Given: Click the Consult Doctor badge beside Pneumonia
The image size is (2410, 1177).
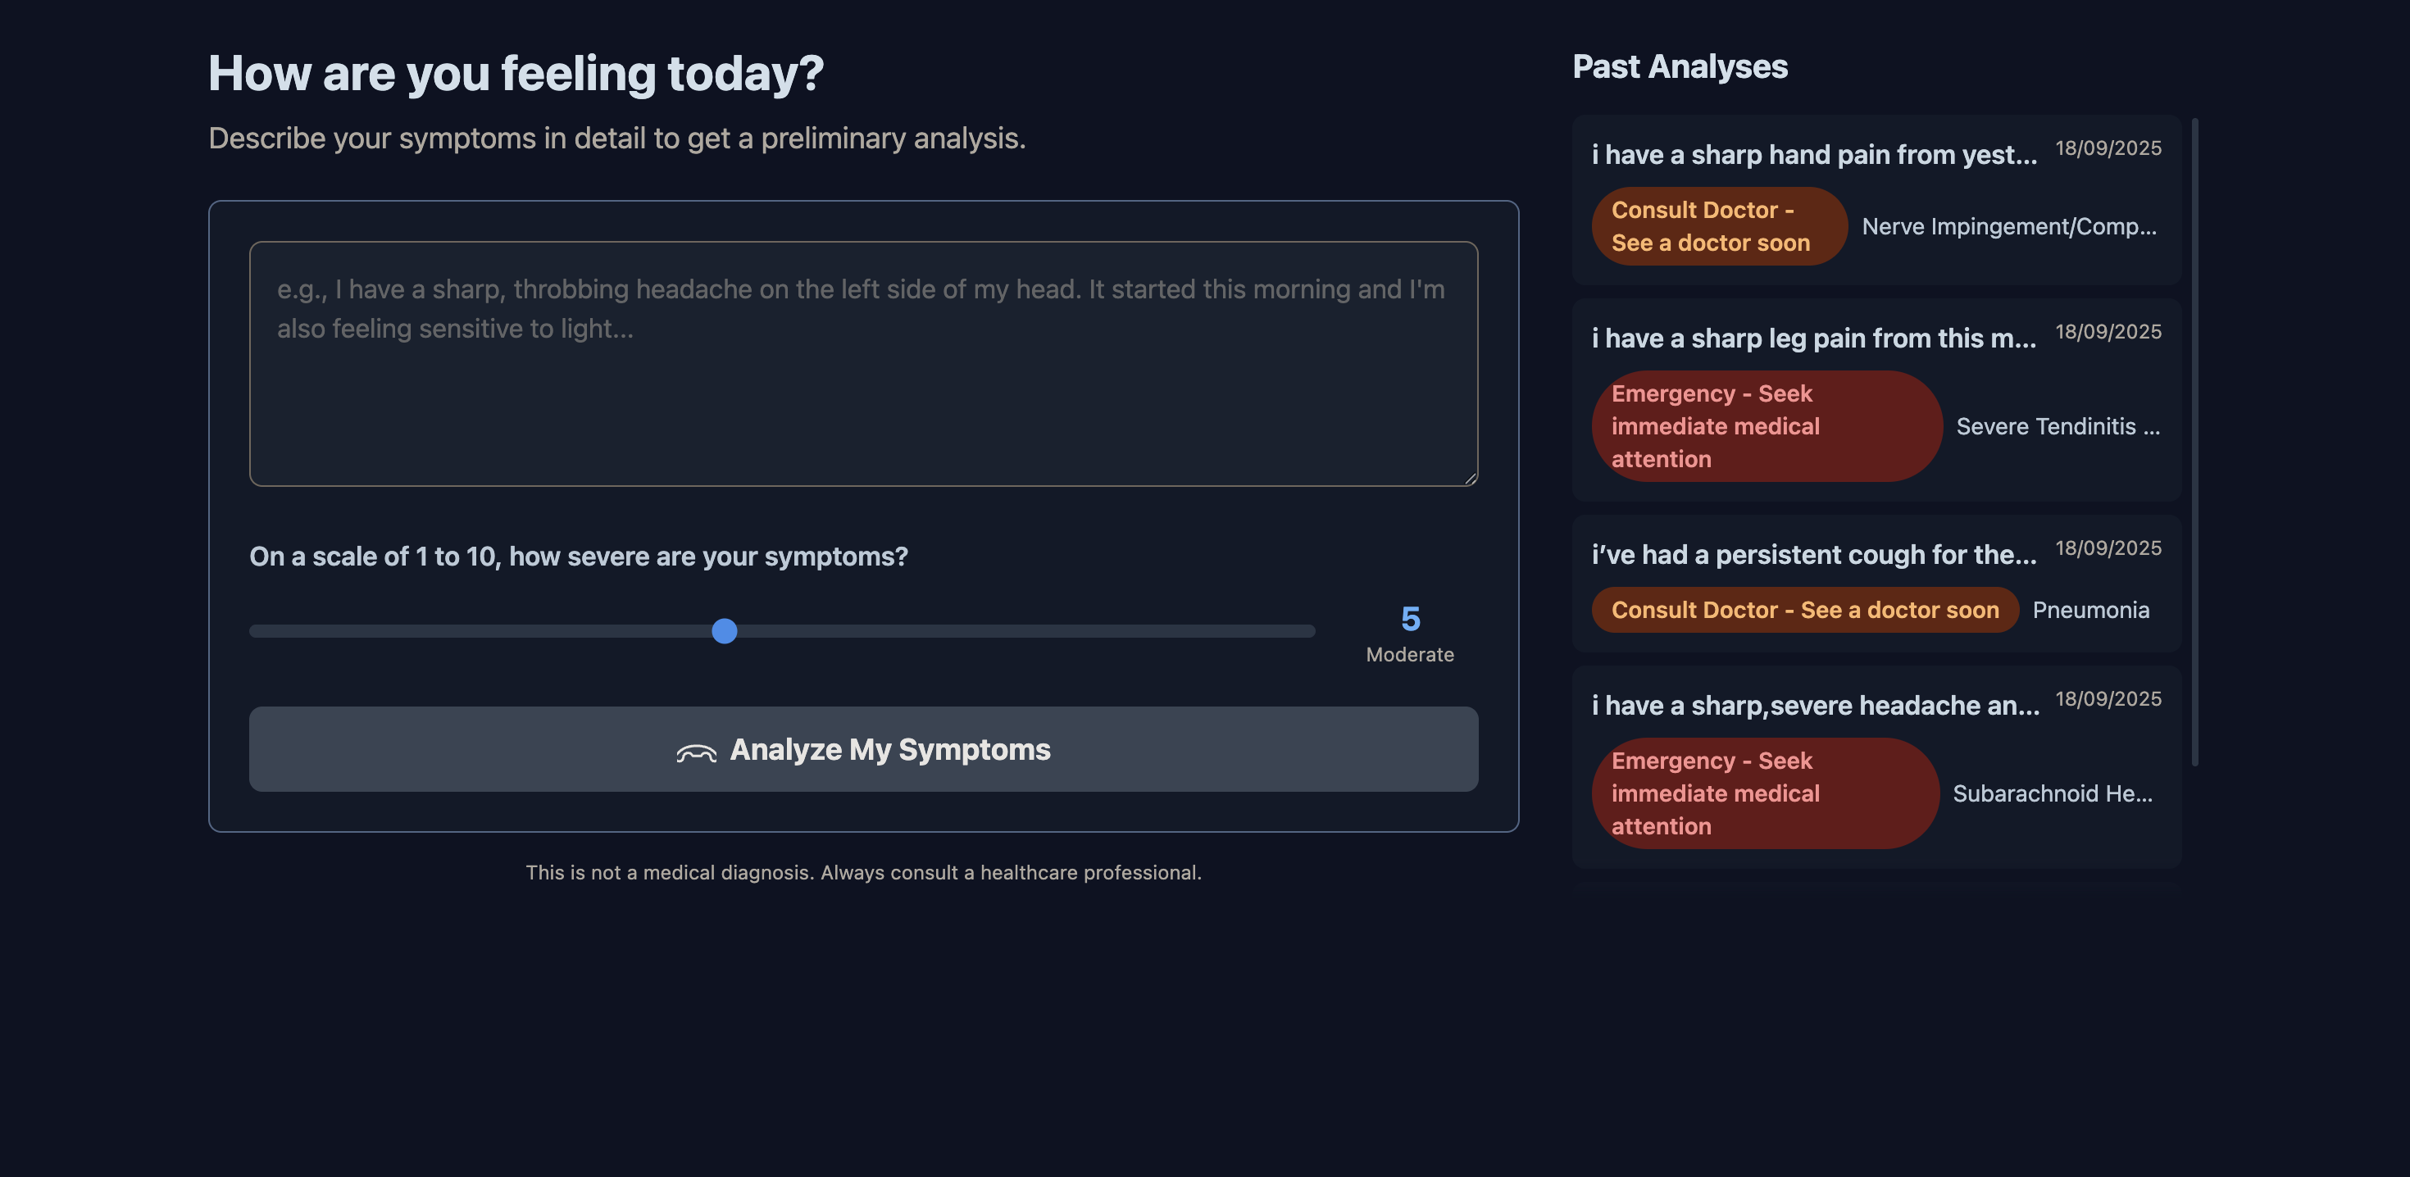Looking at the screenshot, I should click(1803, 610).
